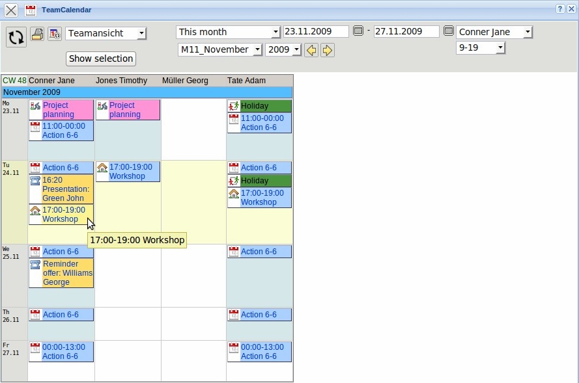This screenshot has width=579, height=383.
Task: Select the Tu 24.11 day label
Action: (x=10, y=169)
